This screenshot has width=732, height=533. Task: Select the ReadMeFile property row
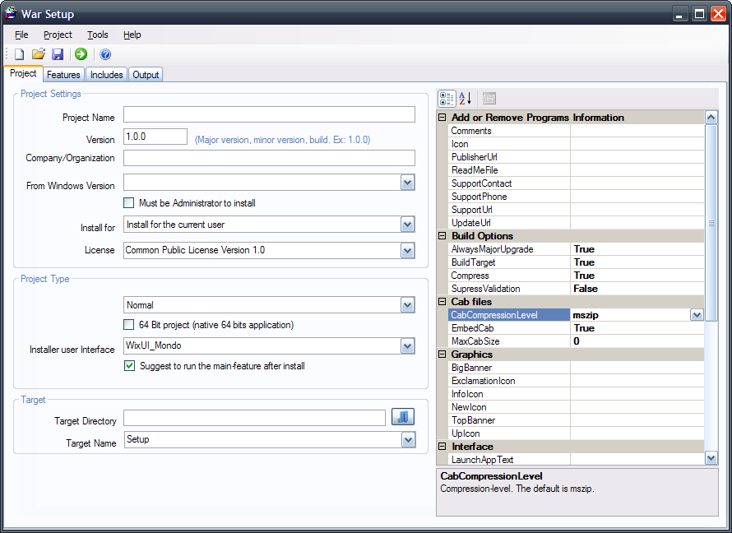point(576,170)
